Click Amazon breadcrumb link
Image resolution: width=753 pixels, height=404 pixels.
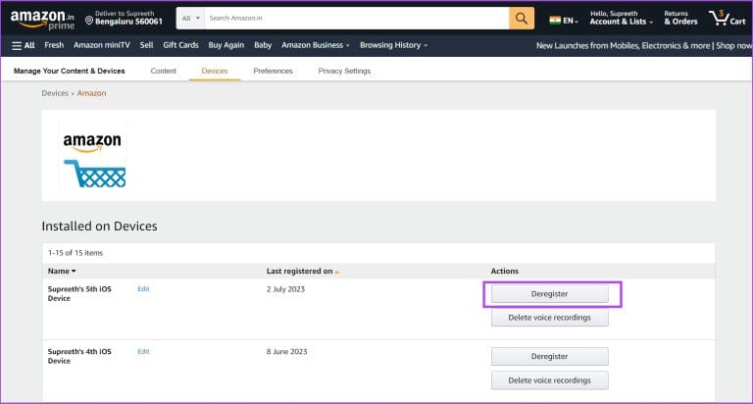pos(91,93)
